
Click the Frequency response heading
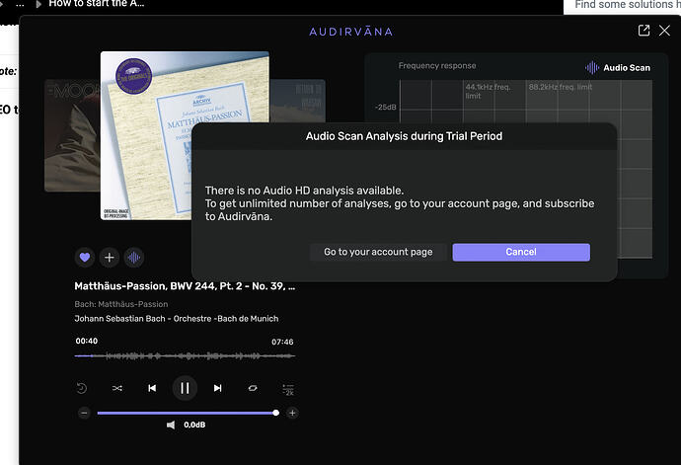pyautogui.click(x=437, y=65)
